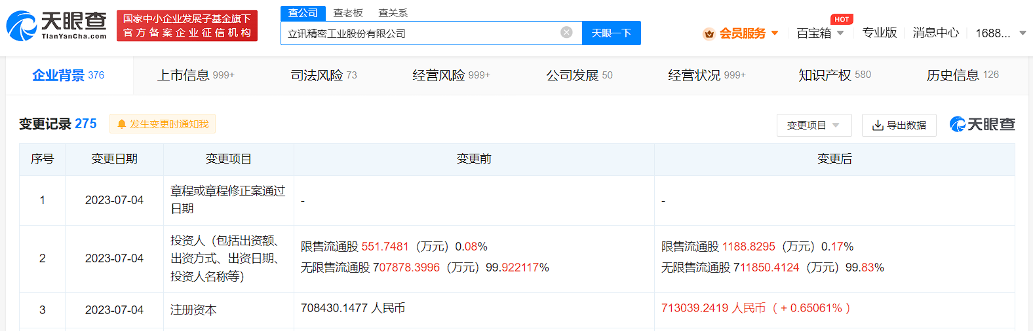This screenshot has width=1033, height=331.
Task: Click the 变更记录 275 heading
Action: click(58, 124)
